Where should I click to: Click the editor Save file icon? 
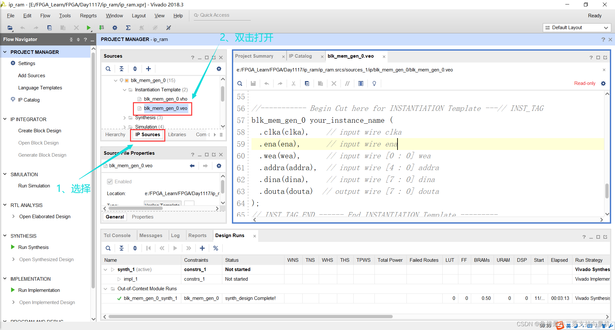coord(253,83)
